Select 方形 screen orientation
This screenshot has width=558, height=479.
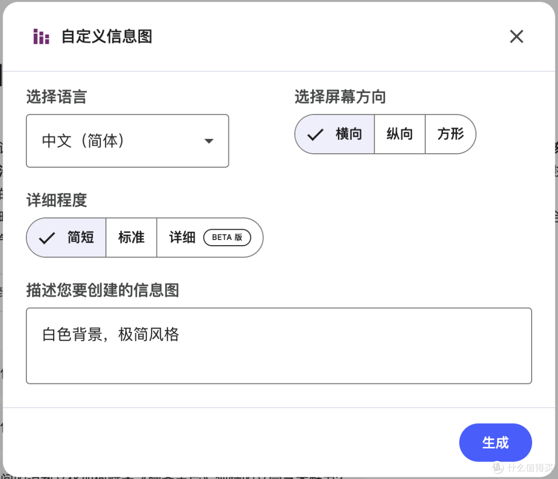[x=450, y=134]
